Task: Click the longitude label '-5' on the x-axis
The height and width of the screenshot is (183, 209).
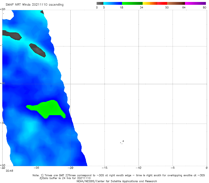Action: click(173, 168)
